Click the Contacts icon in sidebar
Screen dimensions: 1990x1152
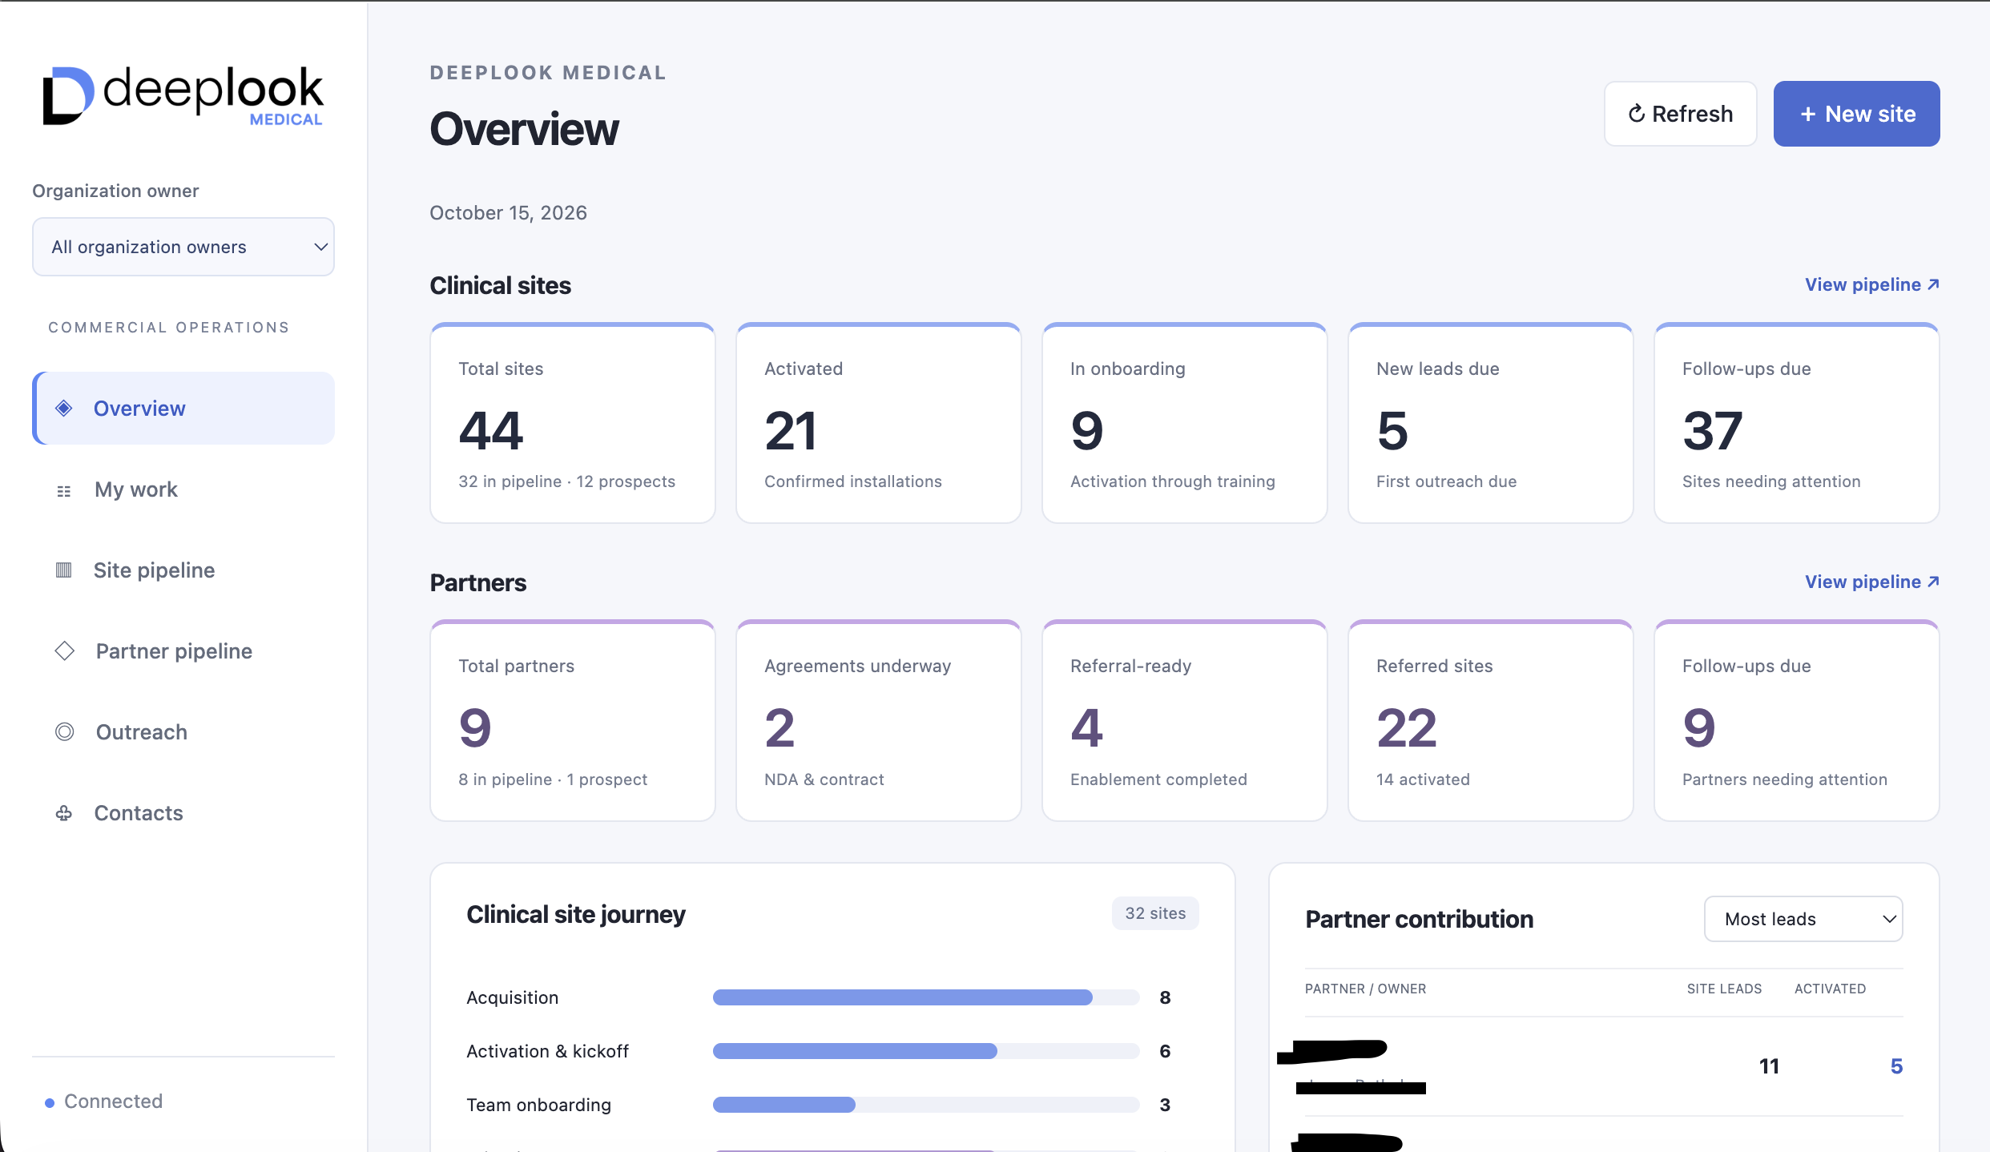(x=64, y=813)
